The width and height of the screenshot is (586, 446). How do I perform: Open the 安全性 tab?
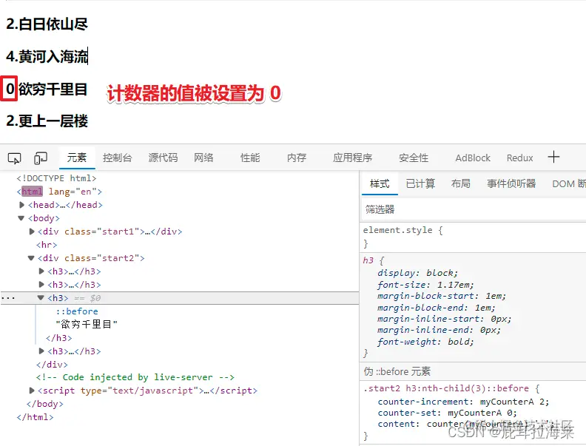[x=414, y=158]
